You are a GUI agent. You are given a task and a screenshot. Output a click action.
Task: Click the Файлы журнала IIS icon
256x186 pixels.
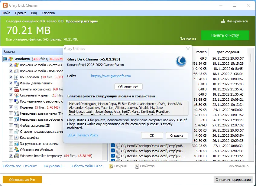(16, 126)
